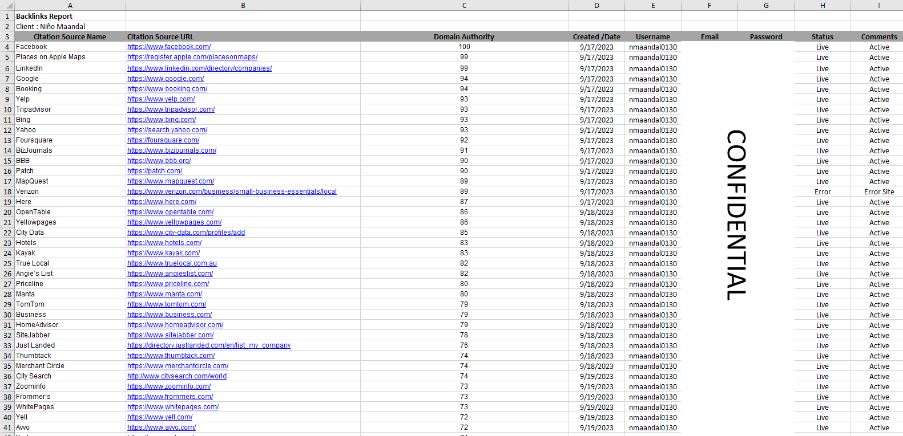Click the 'Domain Authority' header cell

coord(464,36)
